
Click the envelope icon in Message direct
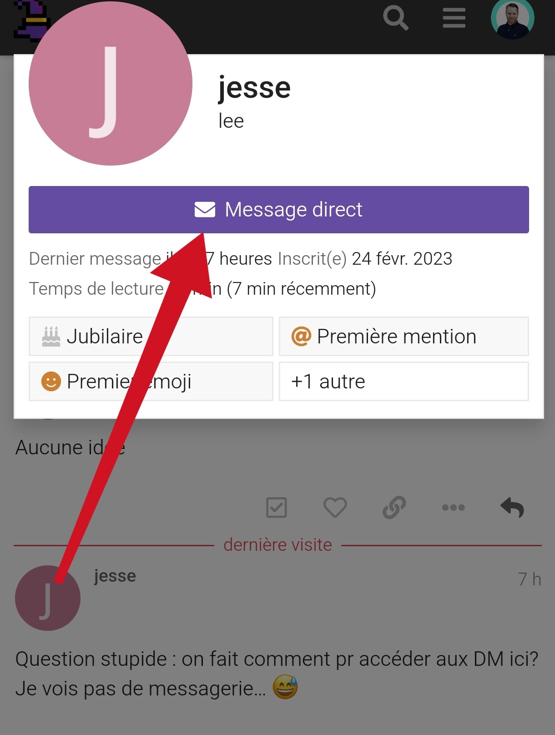tap(205, 210)
